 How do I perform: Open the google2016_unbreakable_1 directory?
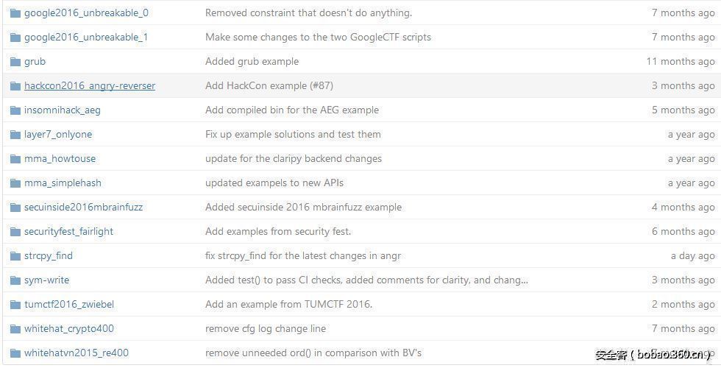pos(85,38)
